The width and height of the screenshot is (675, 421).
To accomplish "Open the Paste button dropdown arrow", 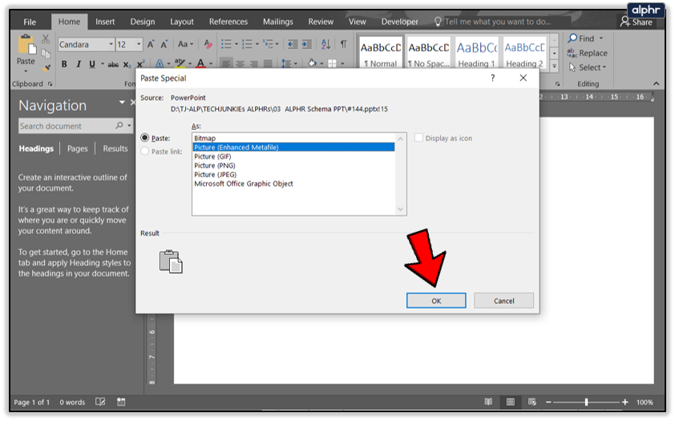I will pyautogui.click(x=26, y=71).
